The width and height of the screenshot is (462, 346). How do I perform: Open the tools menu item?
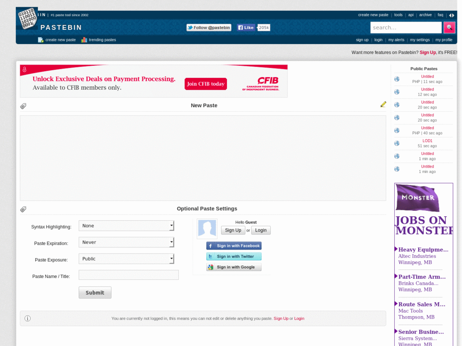[x=398, y=14]
